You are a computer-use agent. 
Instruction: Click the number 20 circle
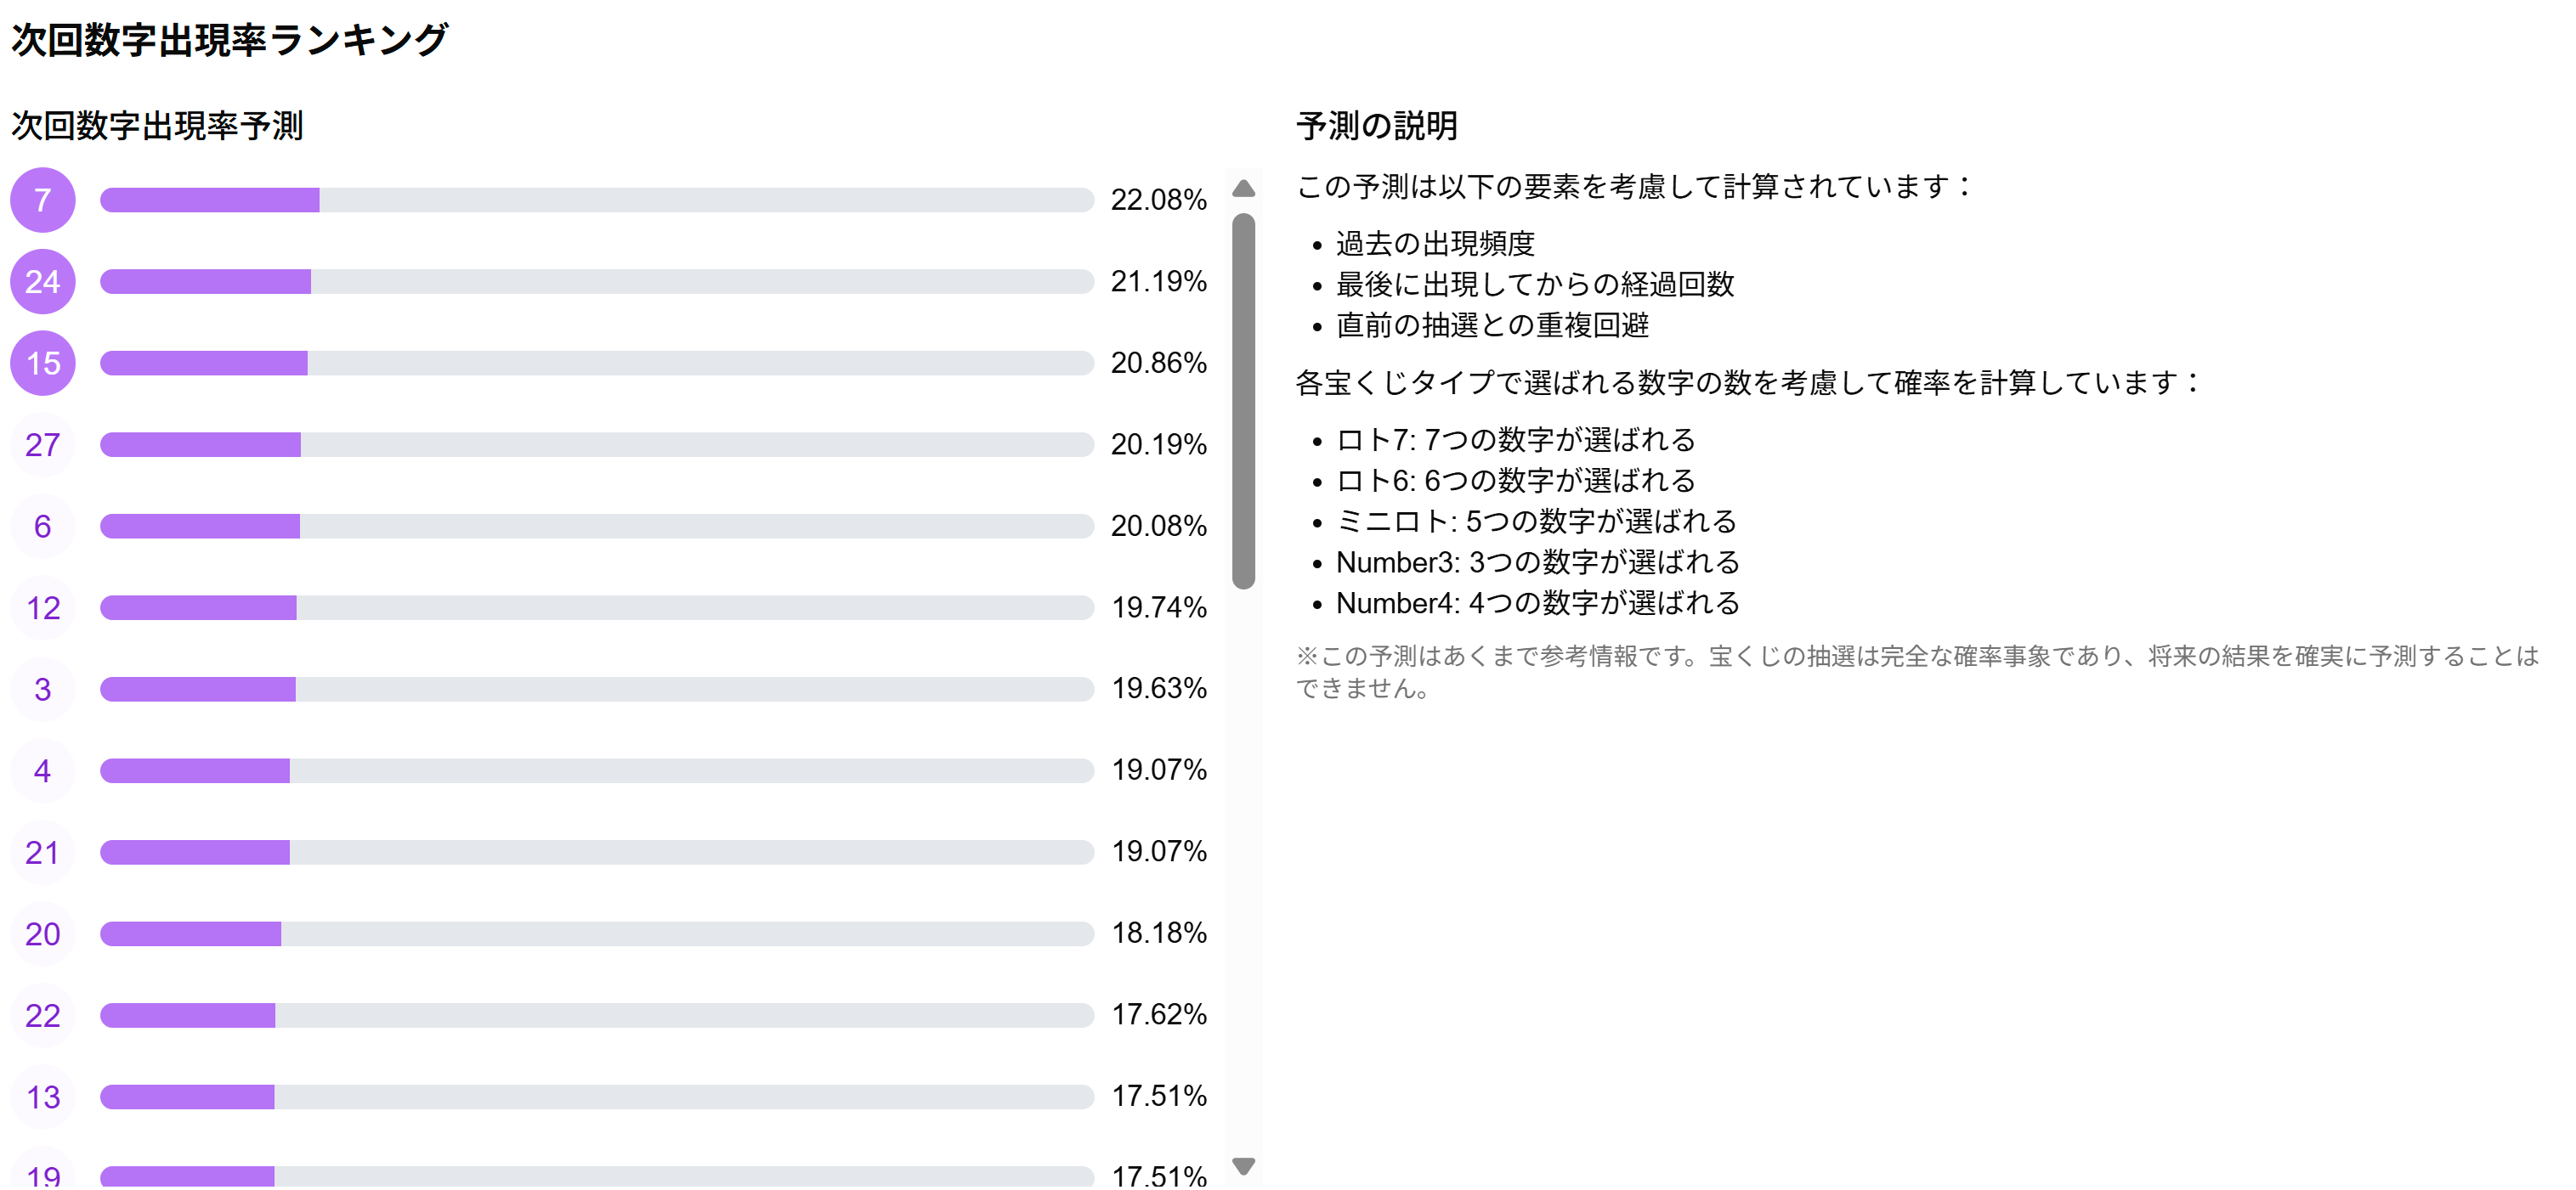point(42,934)
